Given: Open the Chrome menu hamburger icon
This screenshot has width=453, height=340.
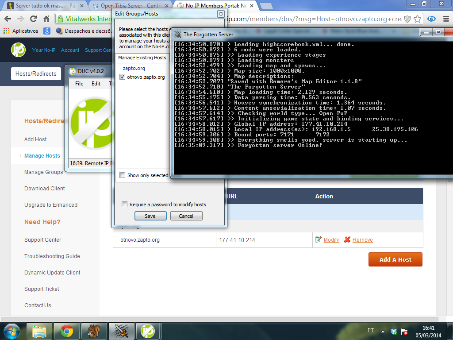Looking at the screenshot, I should (446, 19).
